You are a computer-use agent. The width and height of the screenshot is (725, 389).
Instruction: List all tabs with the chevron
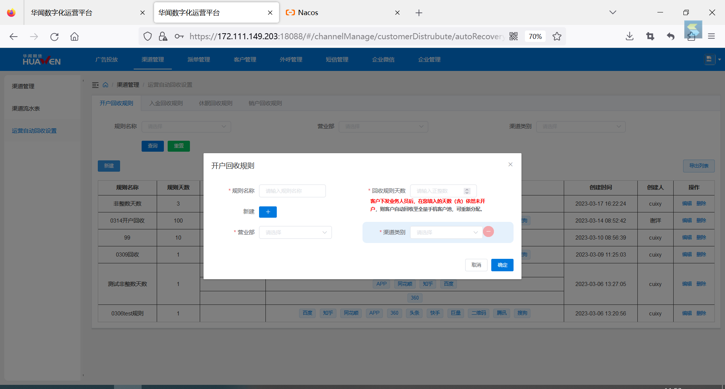[613, 12]
